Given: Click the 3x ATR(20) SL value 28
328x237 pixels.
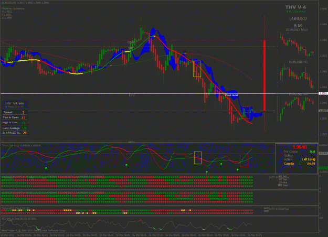Looking at the screenshot, I should (25, 133).
